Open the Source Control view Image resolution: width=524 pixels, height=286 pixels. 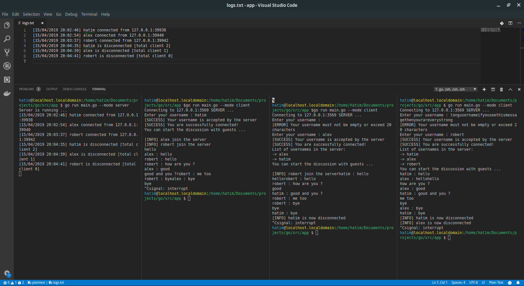click(7, 52)
